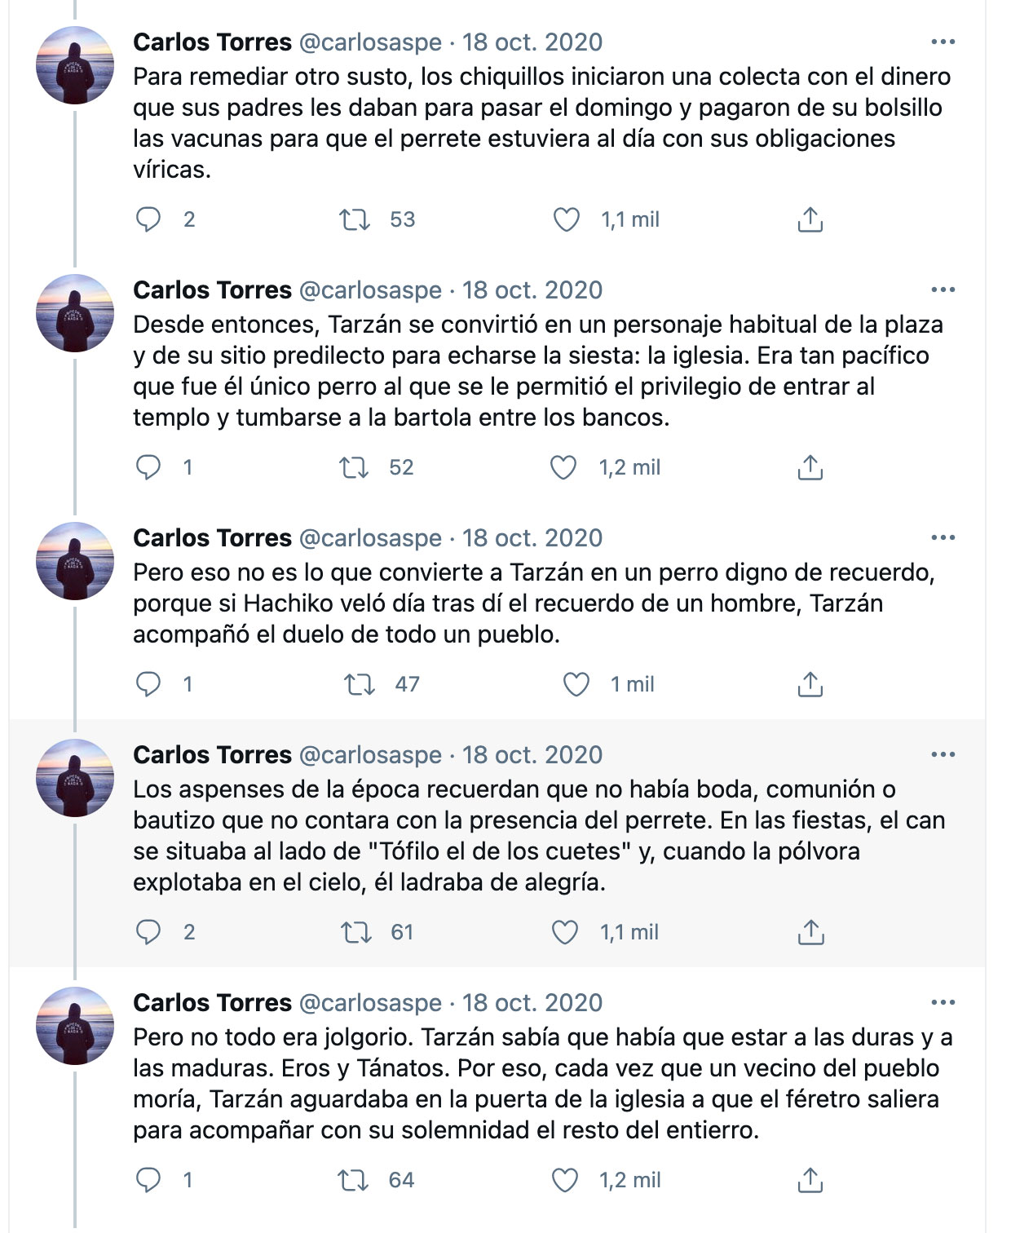Image resolution: width=1011 pixels, height=1233 pixels.
Task: Retweet the tweet with 53 retweets
Action: pyautogui.click(x=355, y=219)
